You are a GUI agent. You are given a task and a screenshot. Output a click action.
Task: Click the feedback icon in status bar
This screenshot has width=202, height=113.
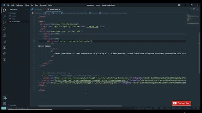click(194, 108)
